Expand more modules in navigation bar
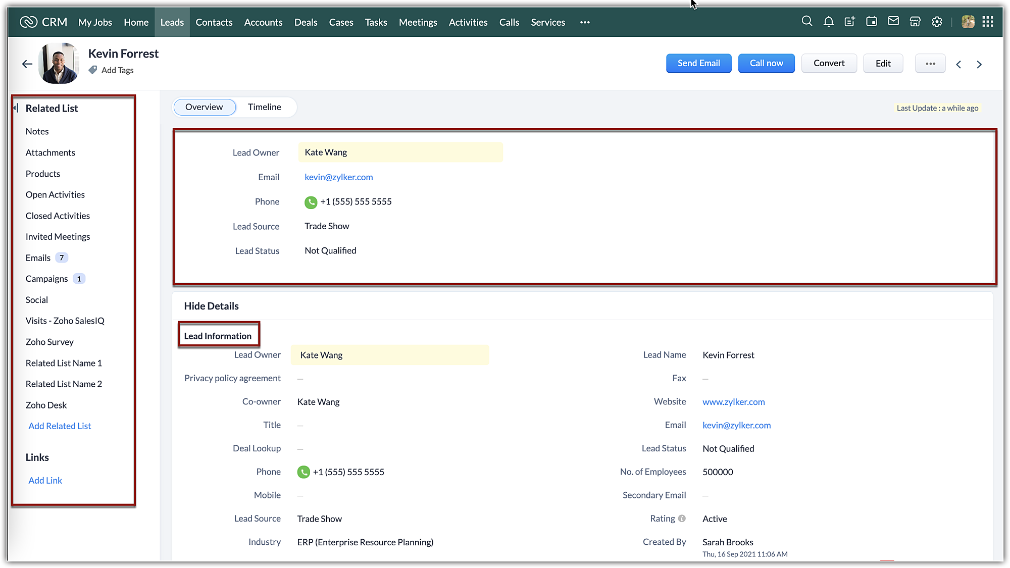The height and width of the screenshot is (568, 1010). pos(585,22)
